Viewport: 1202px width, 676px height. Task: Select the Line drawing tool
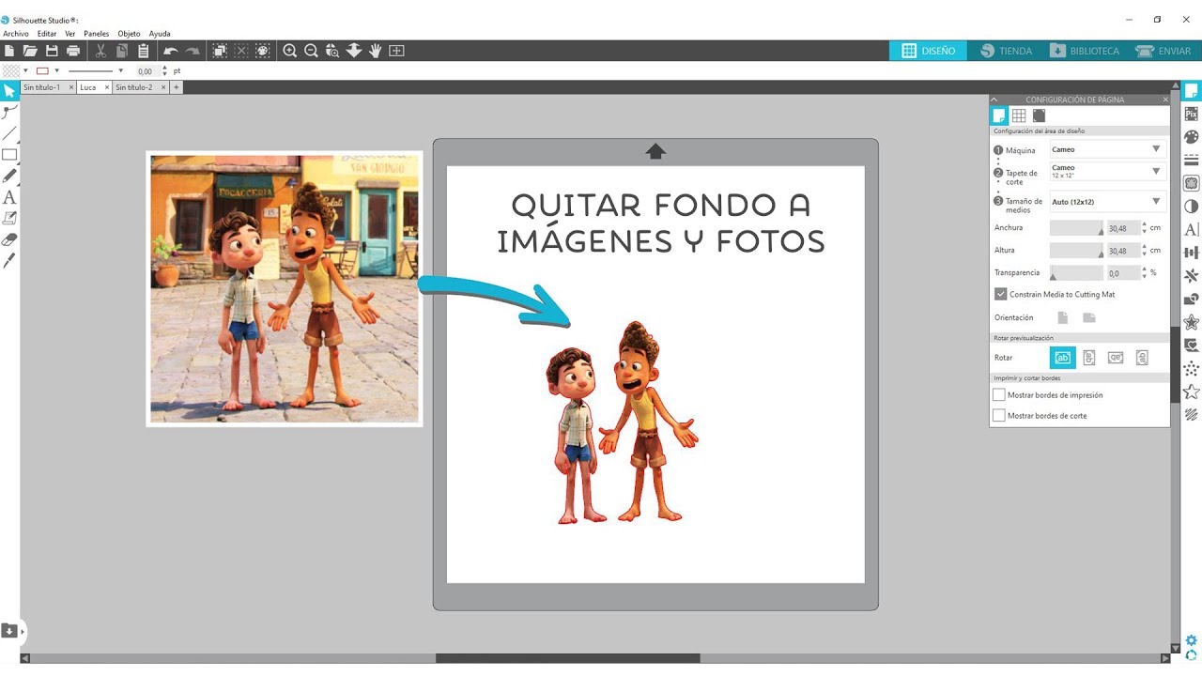coord(9,133)
